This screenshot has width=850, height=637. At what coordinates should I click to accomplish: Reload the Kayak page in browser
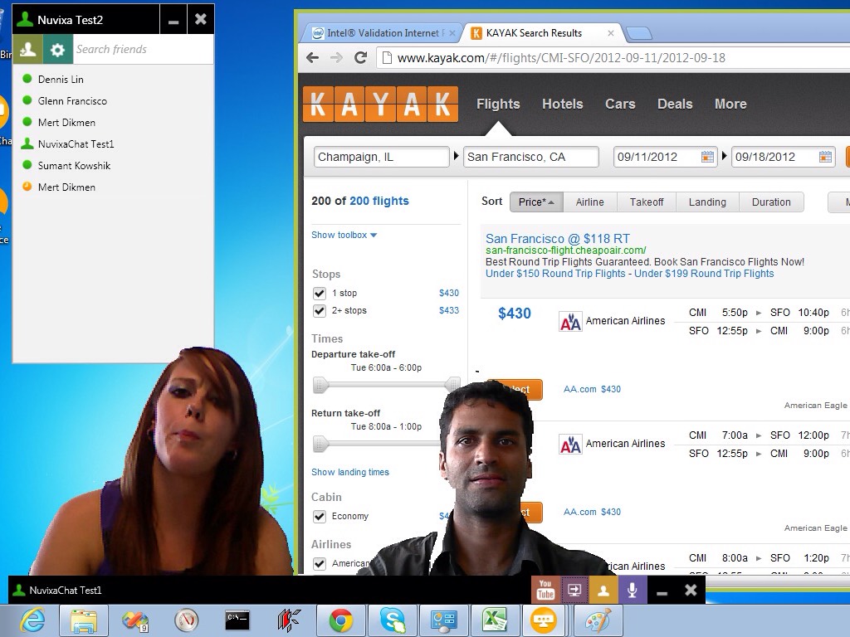coord(360,58)
